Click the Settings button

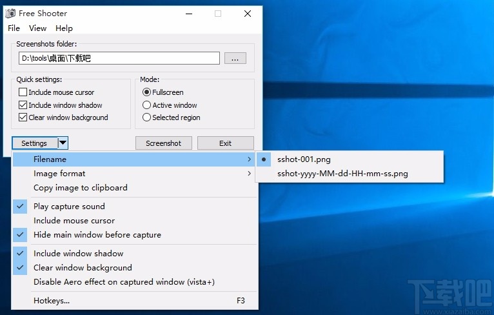pos(35,143)
